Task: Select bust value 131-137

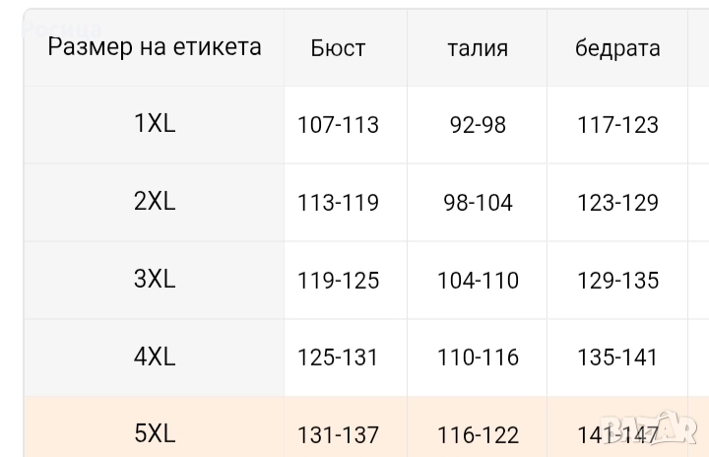Action: coord(338,434)
